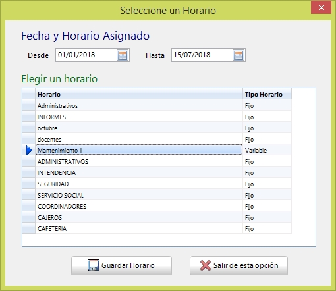The image size is (336, 291).
Task: Open the Hasta date calendar picker
Action: (238, 55)
